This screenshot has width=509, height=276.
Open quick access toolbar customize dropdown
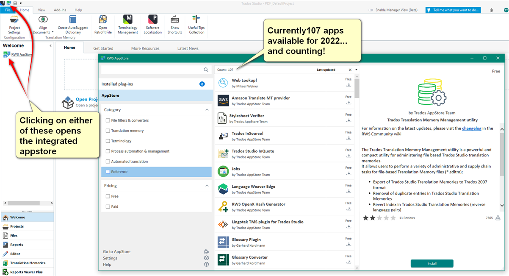click(21, 3)
